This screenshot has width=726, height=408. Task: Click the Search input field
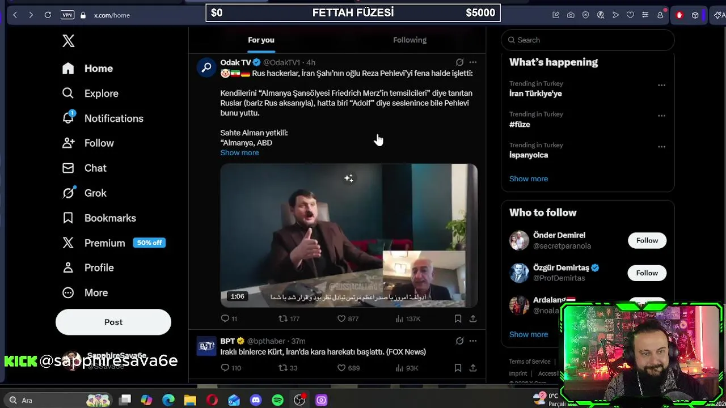click(588, 40)
